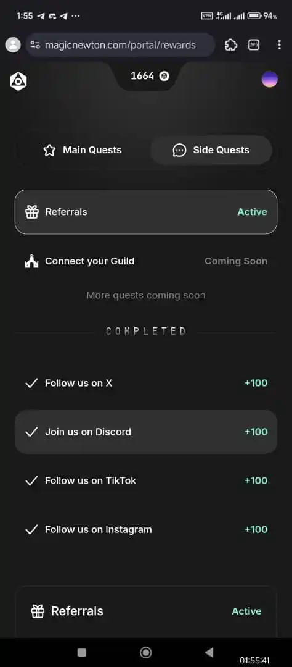The image size is (292, 667).
Task: Tap the credits coin icon beside 1664
Action: (x=164, y=76)
